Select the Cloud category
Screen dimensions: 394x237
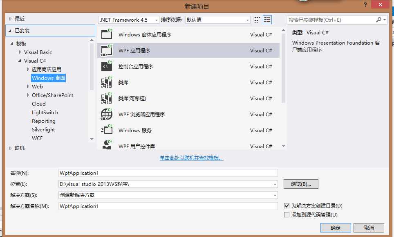coord(39,104)
